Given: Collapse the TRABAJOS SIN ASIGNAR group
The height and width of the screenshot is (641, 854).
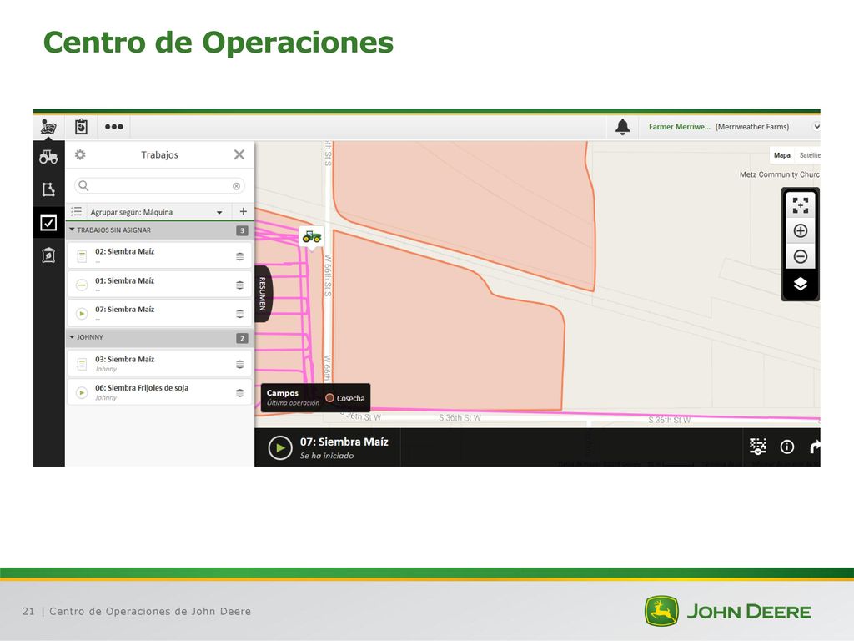Looking at the screenshot, I should [72, 230].
